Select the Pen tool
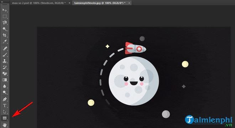Screen dimensions: 235x128 (x=5, y=99)
